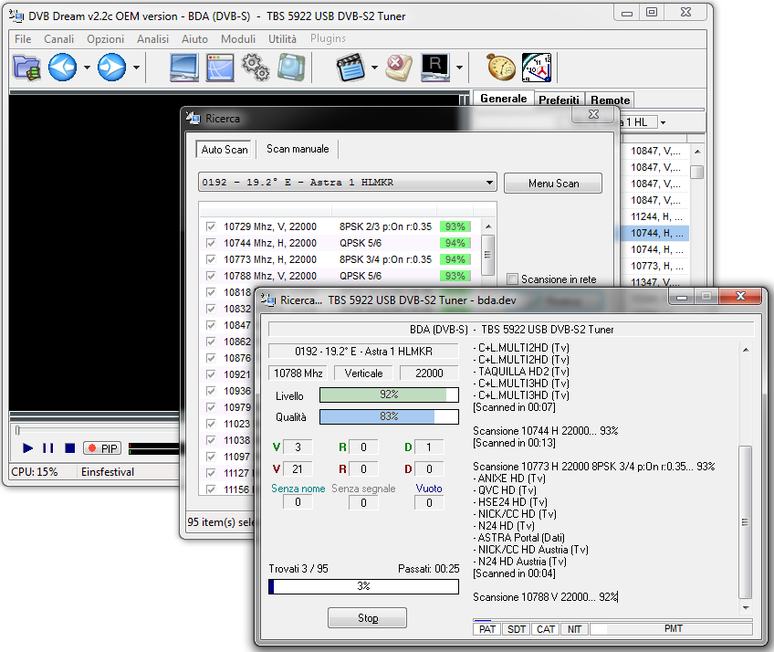This screenshot has width=774, height=652.
Task: Switch to Scan manuale tab
Action: tap(298, 149)
